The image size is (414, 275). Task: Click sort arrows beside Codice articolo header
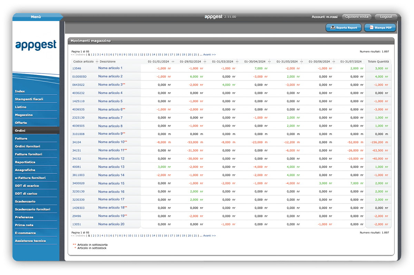97,61
